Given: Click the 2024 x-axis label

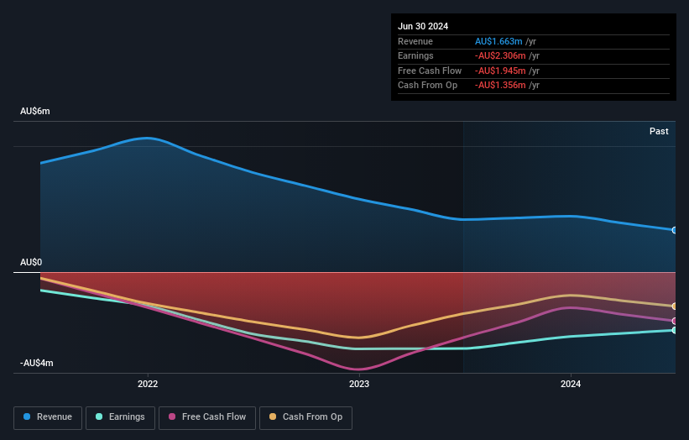Looking at the screenshot, I should [x=571, y=384].
